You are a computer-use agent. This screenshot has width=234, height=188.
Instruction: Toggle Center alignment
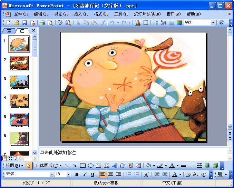(x=111, y=174)
